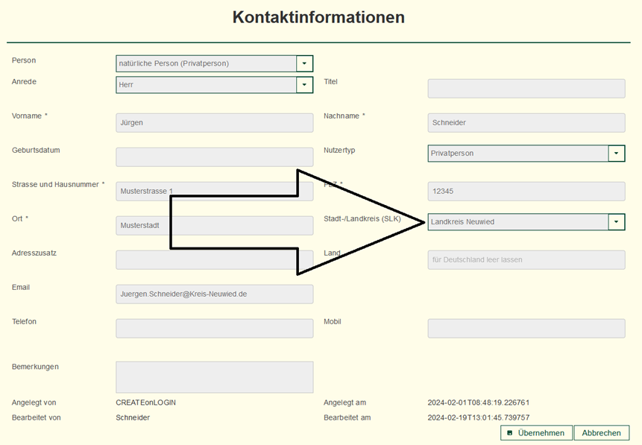Click the save icon on Übernehmen button

[x=510, y=433]
